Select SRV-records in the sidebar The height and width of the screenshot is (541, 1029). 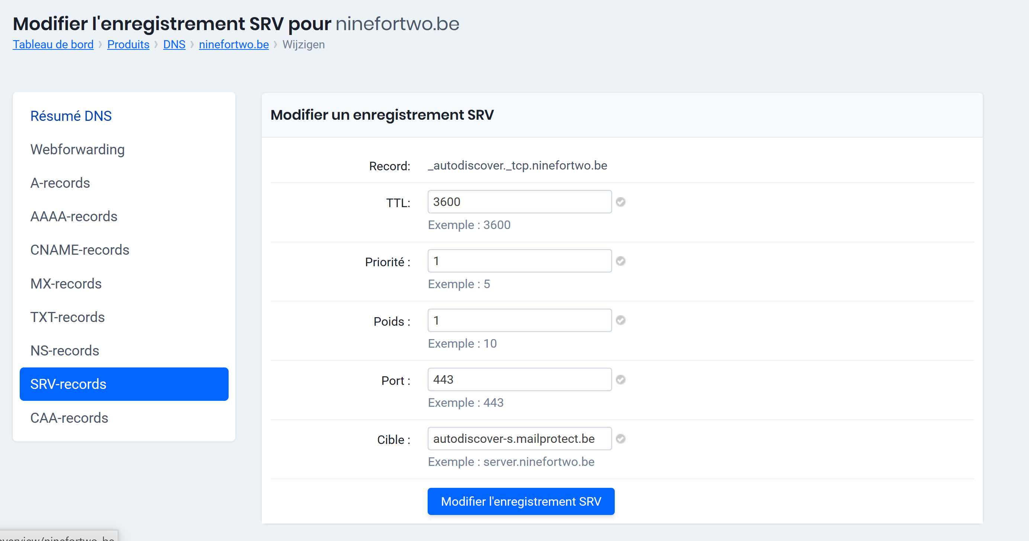pyautogui.click(x=68, y=384)
